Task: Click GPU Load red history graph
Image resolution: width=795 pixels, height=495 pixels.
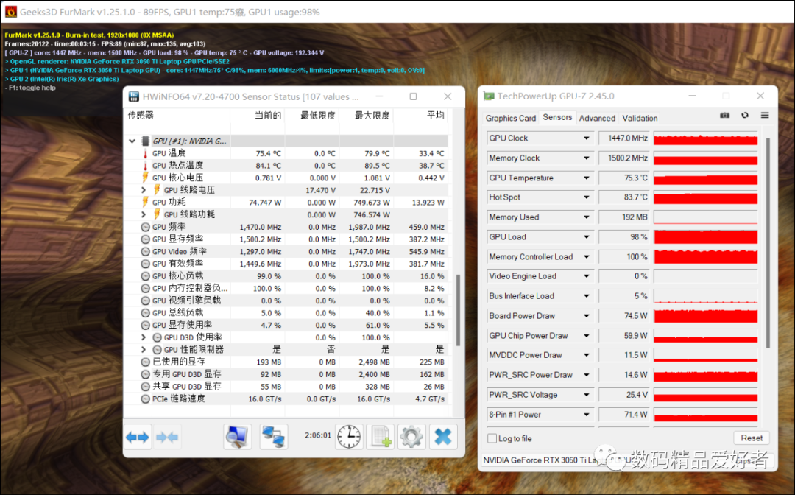Action: pyautogui.click(x=705, y=237)
